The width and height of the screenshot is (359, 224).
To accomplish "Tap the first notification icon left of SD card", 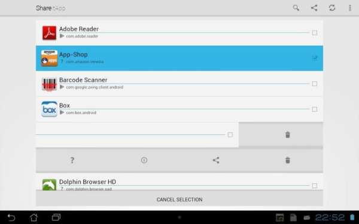I will [280, 217].
